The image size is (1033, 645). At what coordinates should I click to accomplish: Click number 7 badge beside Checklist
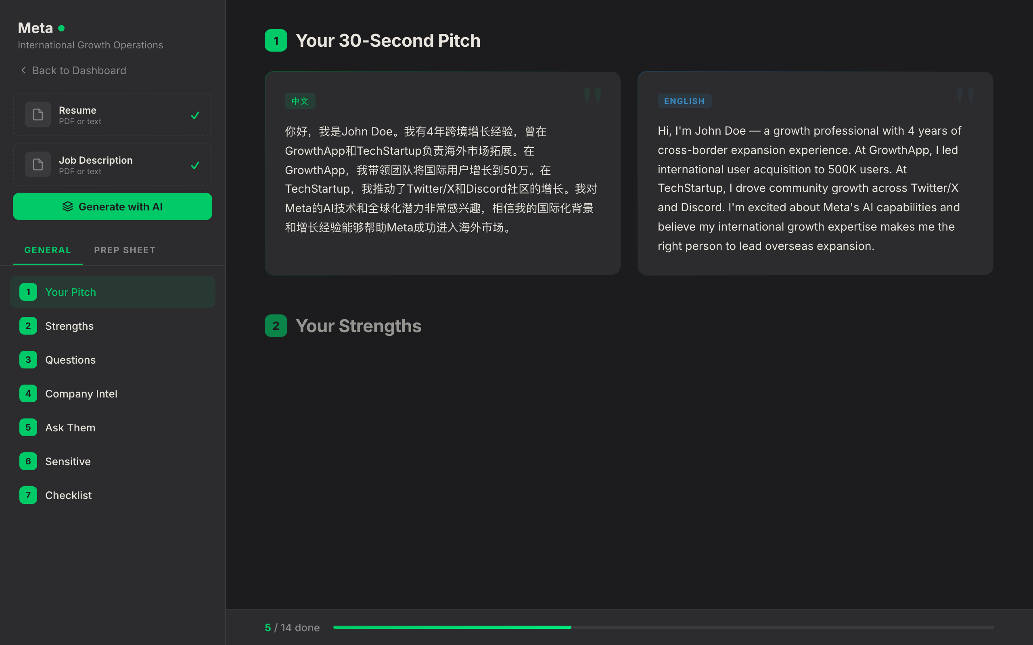pos(28,495)
